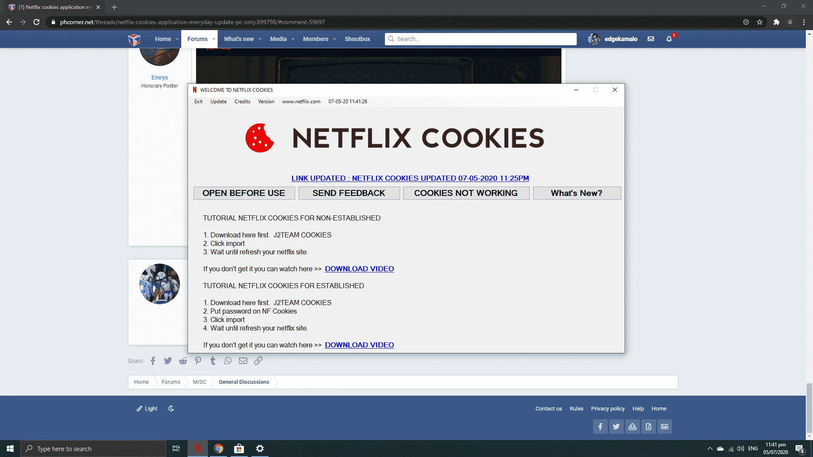
Task: Open footer Facebook social button
Action: point(600,427)
